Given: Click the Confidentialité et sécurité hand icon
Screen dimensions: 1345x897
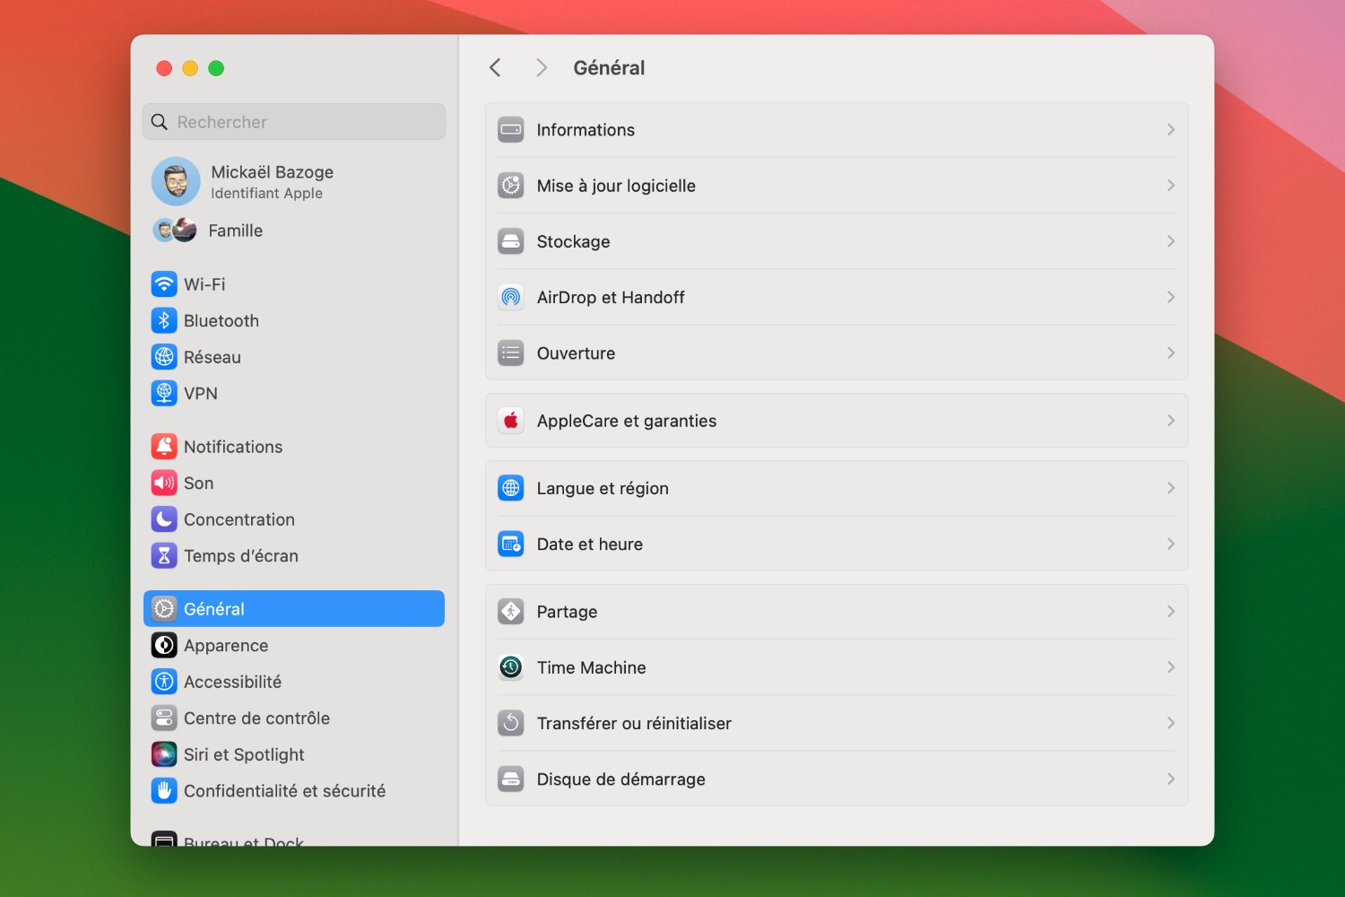Looking at the screenshot, I should [164, 790].
